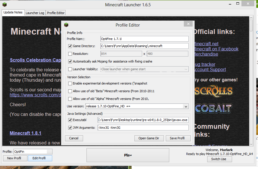The image size is (258, 169).
Task: Open the Account Support link
Action: click(x=210, y=69)
